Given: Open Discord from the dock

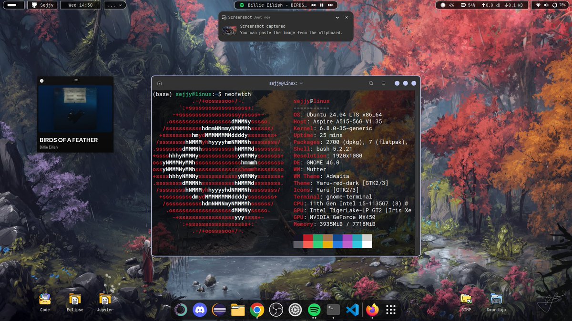Looking at the screenshot, I should [x=200, y=310].
